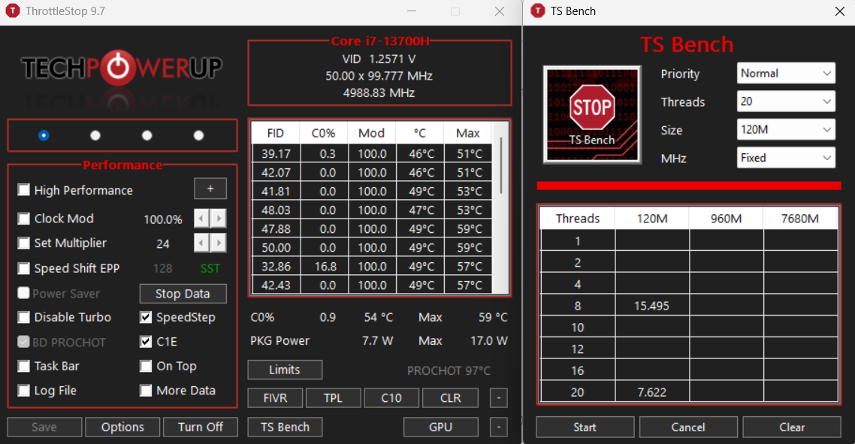Increase the Clock Mod percentage
The image size is (855, 444).
point(219,219)
